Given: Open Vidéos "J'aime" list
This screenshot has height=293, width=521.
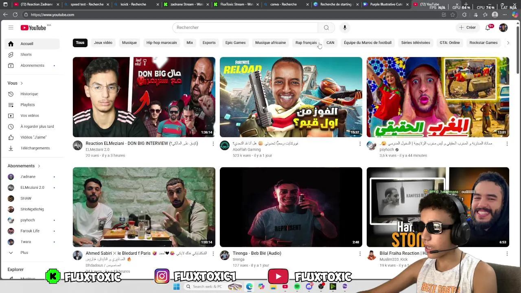Looking at the screenshot, I should [x=33, y=137].
